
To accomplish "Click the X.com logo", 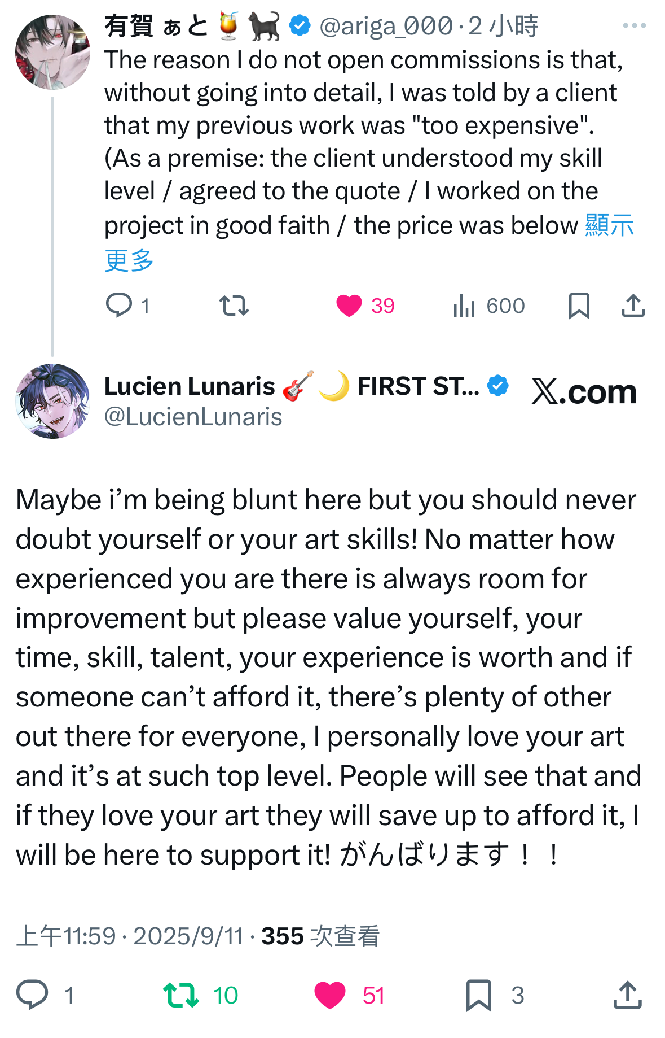I will tap(584, 391).
